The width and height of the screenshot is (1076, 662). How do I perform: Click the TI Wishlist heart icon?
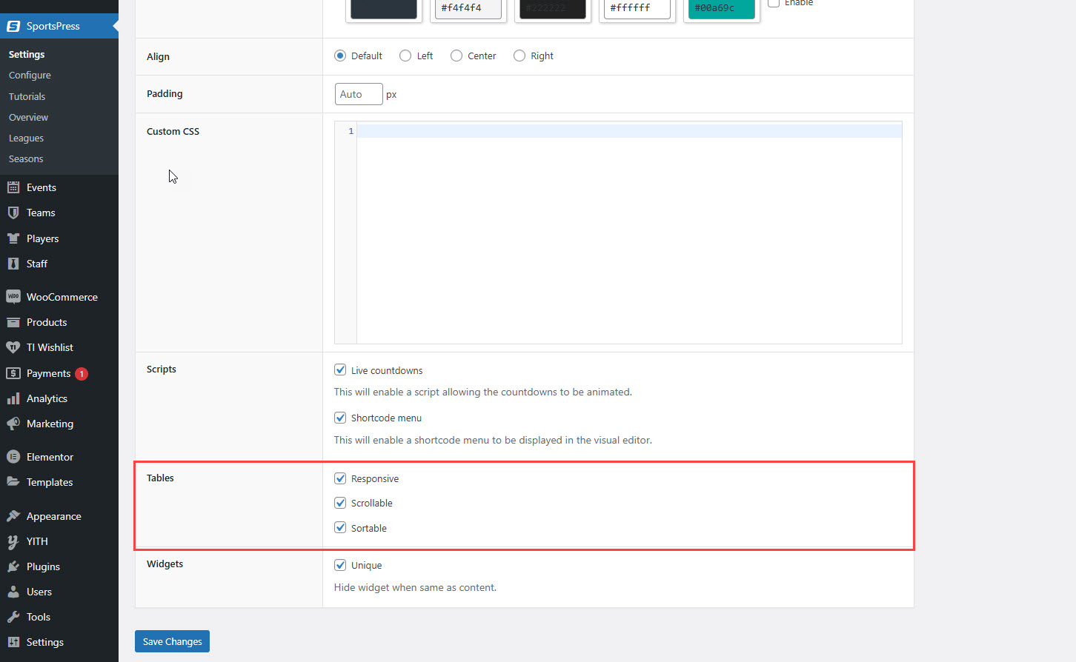13,347
